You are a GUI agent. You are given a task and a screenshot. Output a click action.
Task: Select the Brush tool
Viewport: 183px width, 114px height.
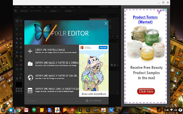pyautogui.click(x=21, y=34)
